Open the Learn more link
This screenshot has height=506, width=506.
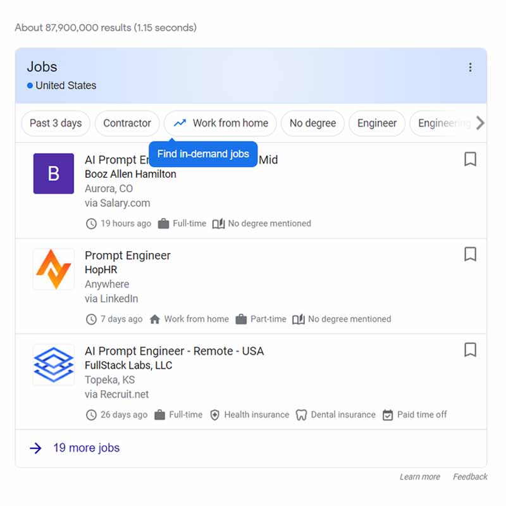pos(419,477)
